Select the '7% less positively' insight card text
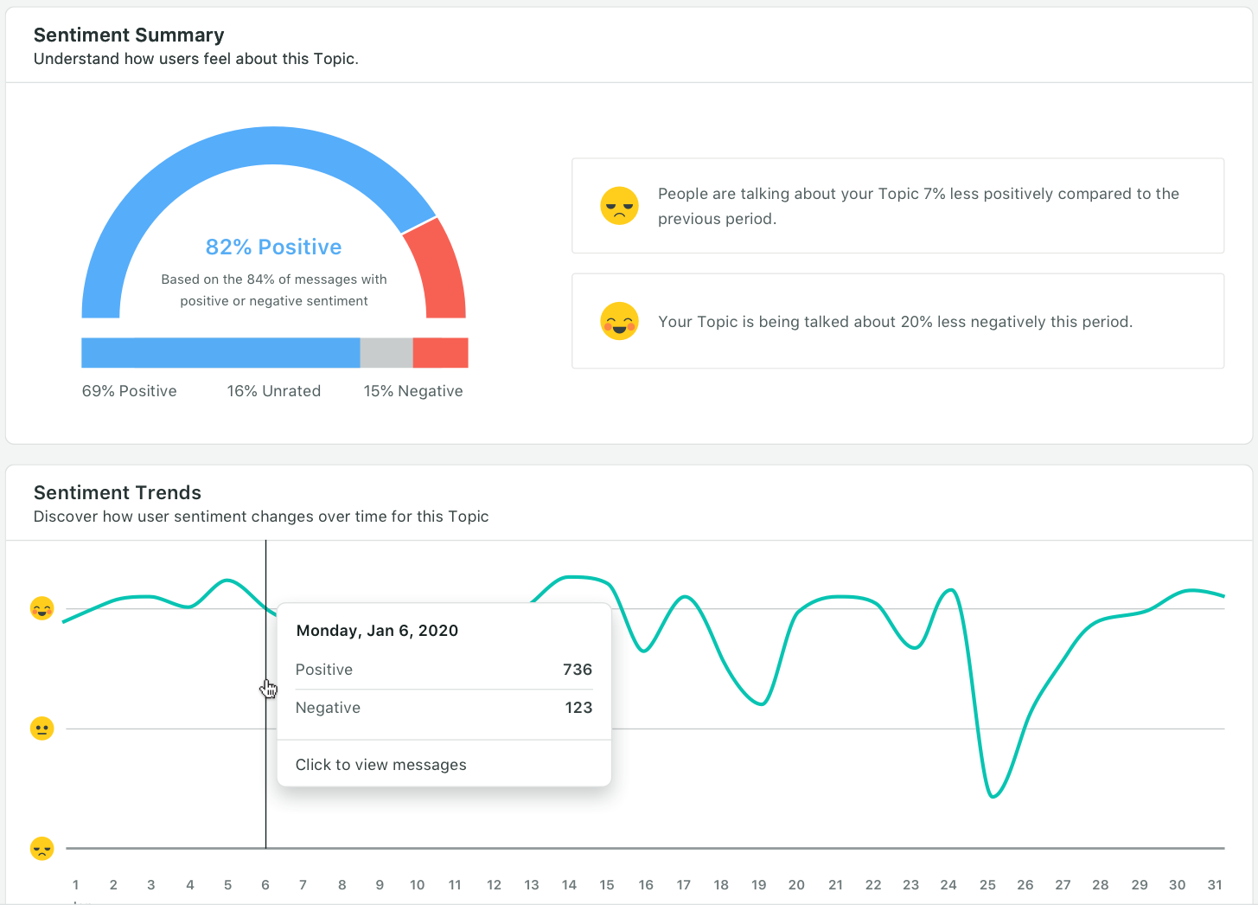Screen dimensions: 1258x905 pyautogui.click(x=918, y=206)
